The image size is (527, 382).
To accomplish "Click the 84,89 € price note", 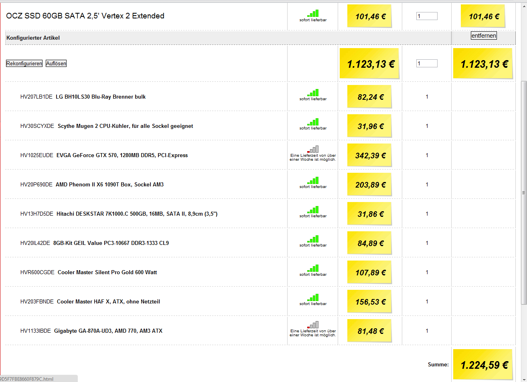I will point(369,243).
